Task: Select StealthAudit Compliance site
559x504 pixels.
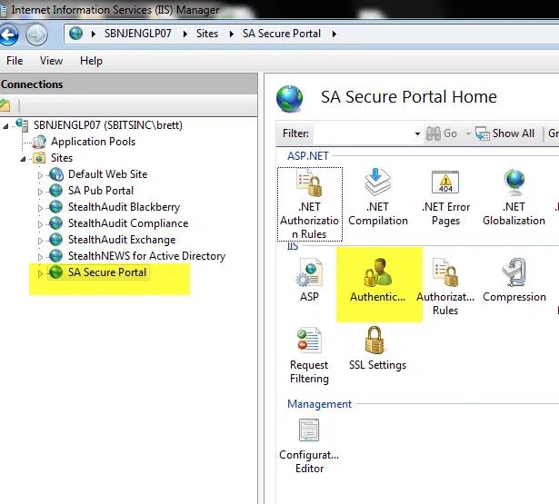Action: coord(128,223)
